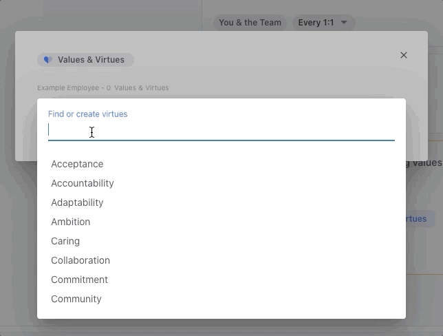Focus the Find or create virtues field
The image size is (443, 336).
221,131
